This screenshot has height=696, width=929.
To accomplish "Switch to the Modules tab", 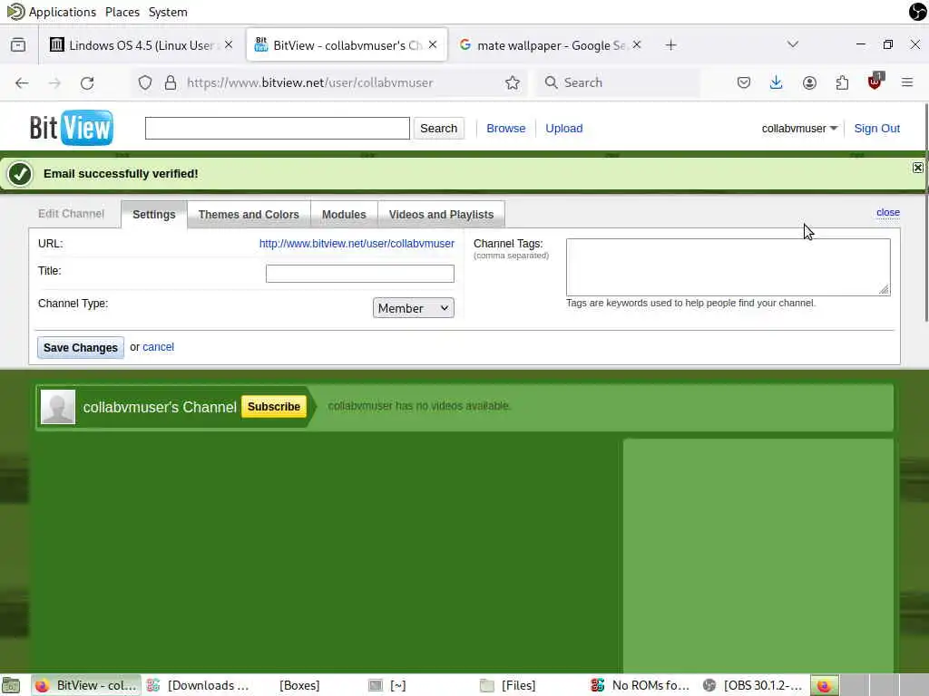I will tap(344, 214).
